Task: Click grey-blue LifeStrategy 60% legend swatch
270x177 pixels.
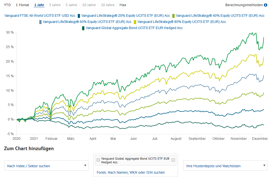Action: click(41, 22)
